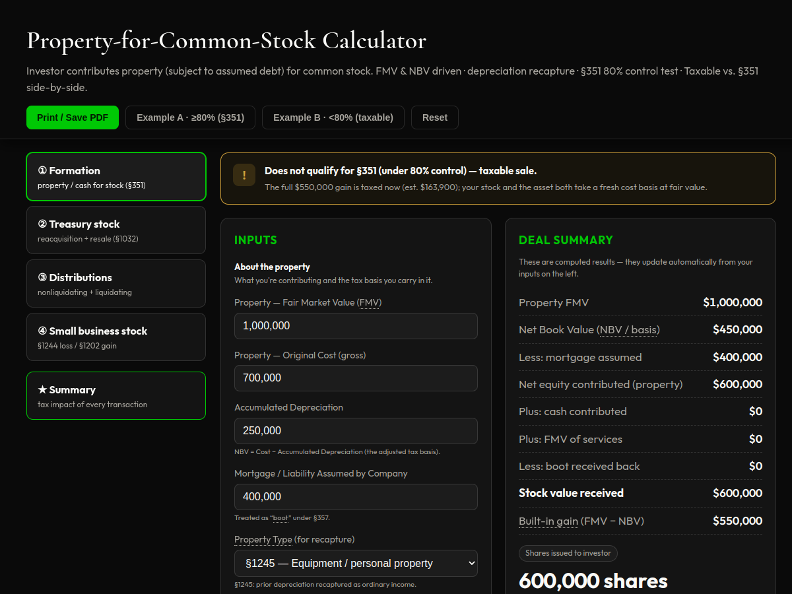Click the NBV = Cost − Accumulated Depreciation note

[337, 452]
